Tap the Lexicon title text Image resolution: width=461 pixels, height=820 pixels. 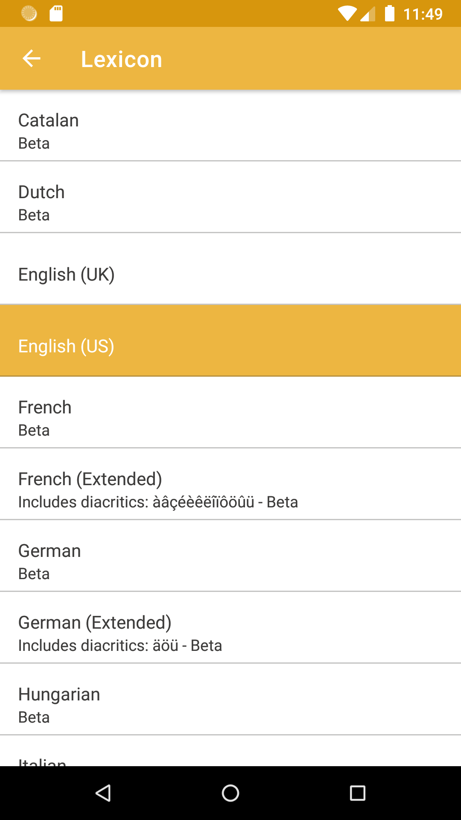122,59
